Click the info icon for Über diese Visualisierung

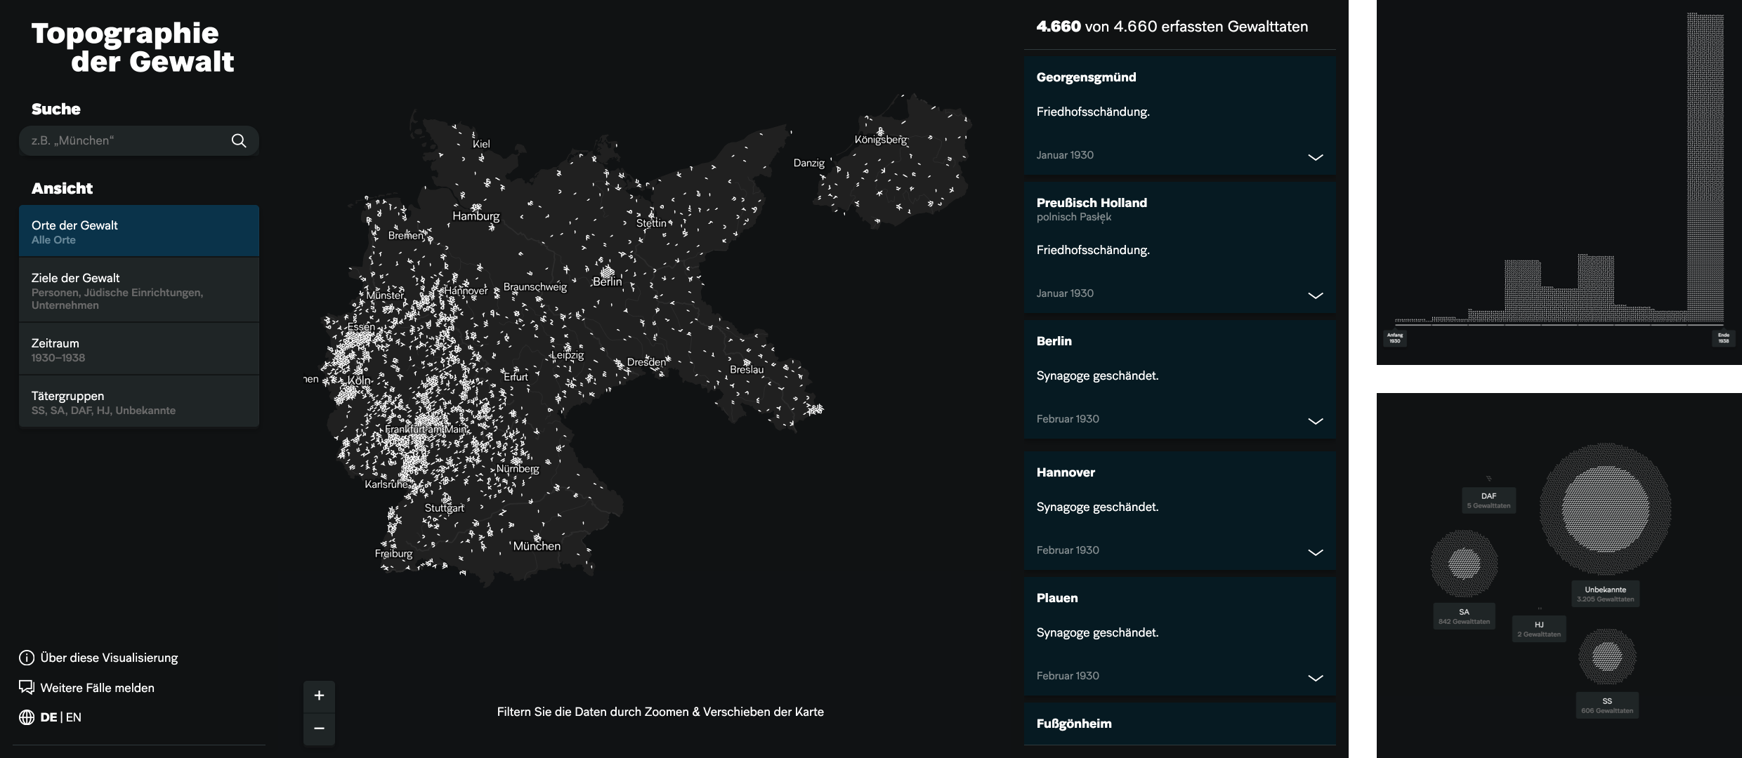[27, 658]
